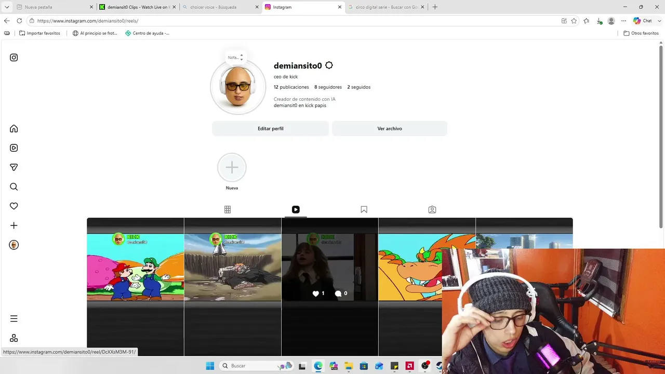
Task: Switch to circo digital serie tab
Action: 386,7
